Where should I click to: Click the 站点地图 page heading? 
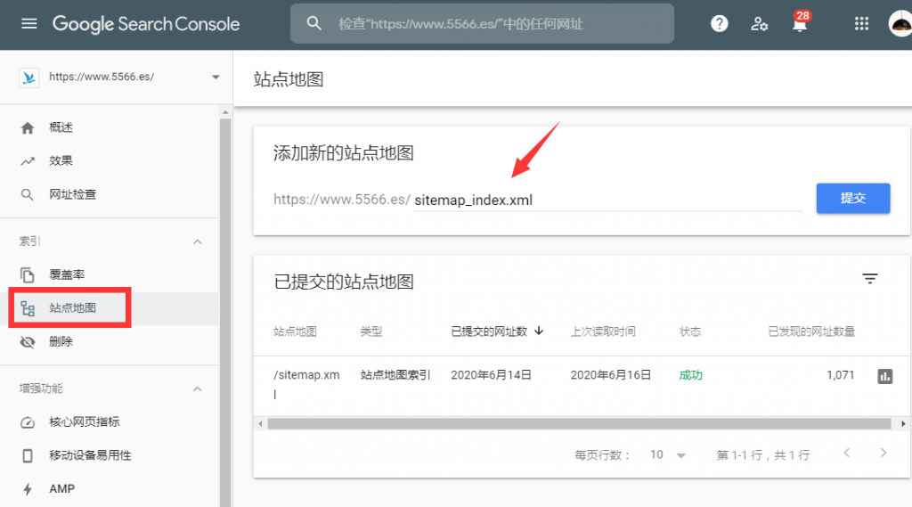(289, 79)
